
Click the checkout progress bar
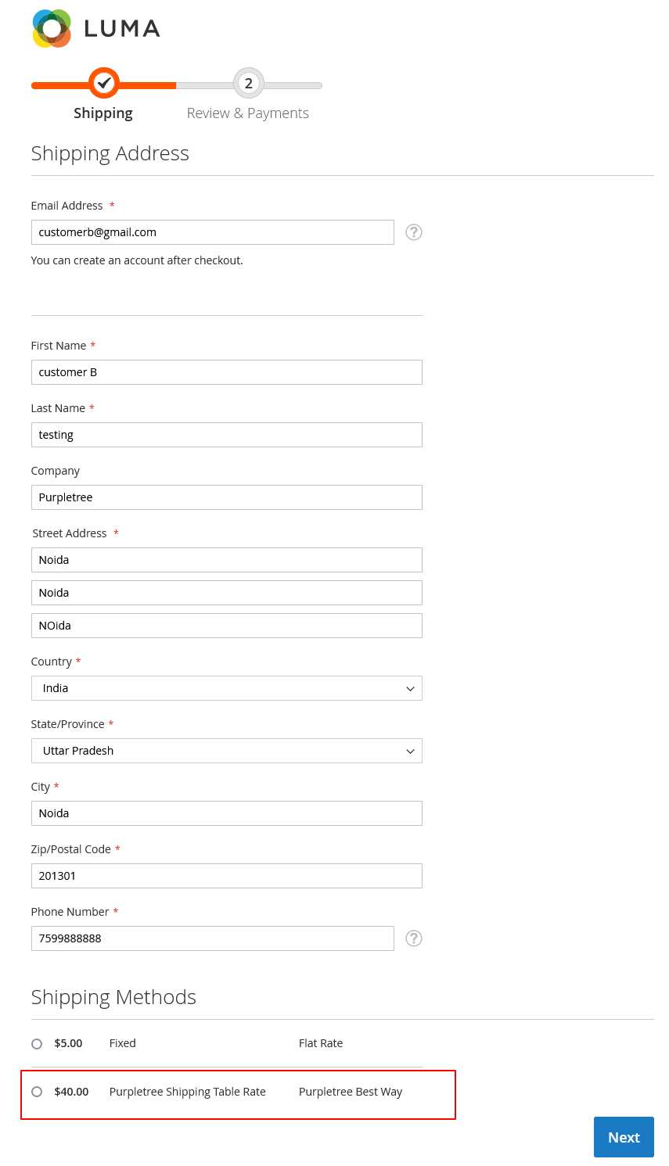(x=177, y=85)
